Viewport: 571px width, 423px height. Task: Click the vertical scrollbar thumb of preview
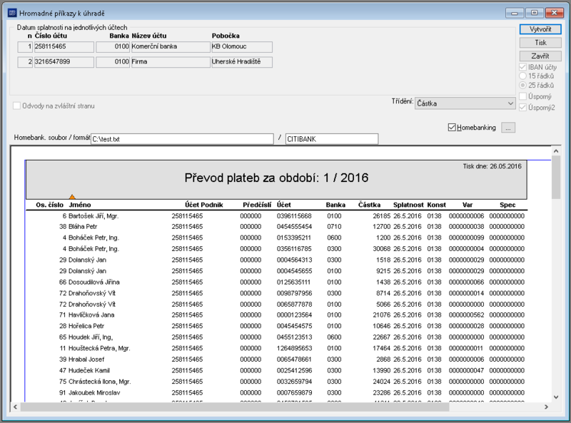click(556, 178)
